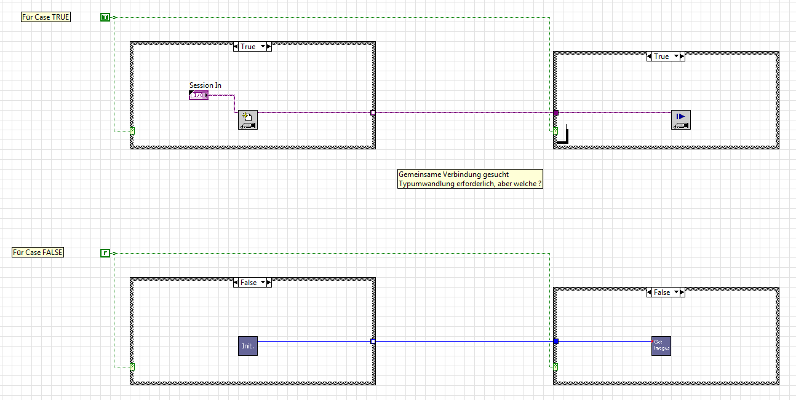Select the 'Für Case TRUE' label
This screenshot has height=400, width=796.
point(46,17)
